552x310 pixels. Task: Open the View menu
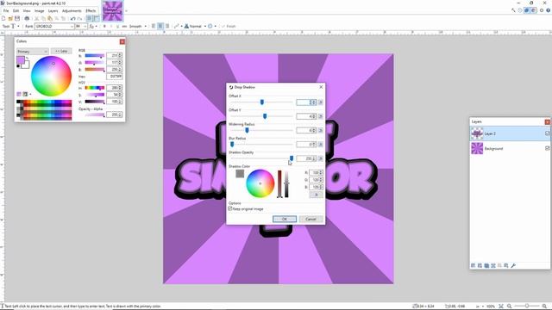(27, 11)
